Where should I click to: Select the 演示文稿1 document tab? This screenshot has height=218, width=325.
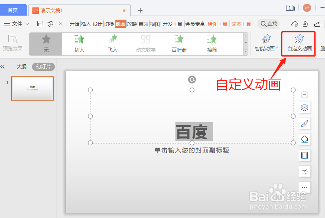click(x=80, y=10)
